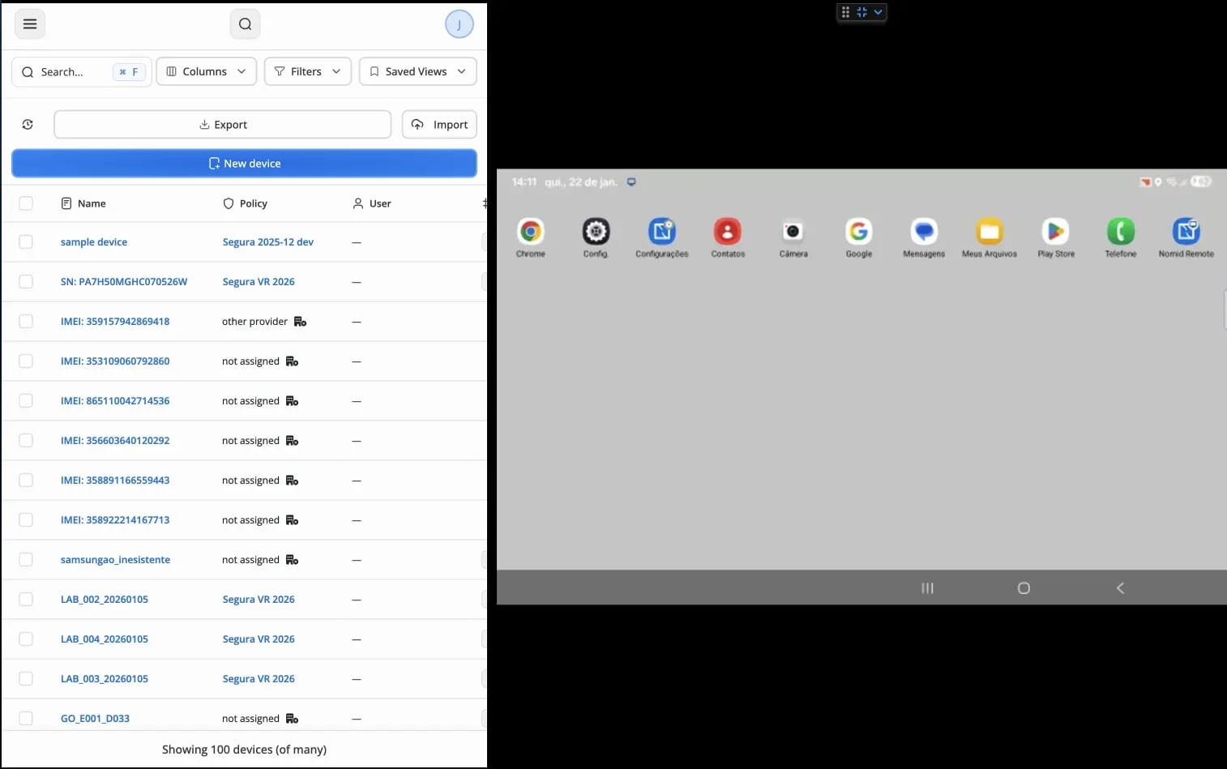Open the Filters dropdown
Image resolution: width=1227 pixels, height=769 pixels.
307,71
